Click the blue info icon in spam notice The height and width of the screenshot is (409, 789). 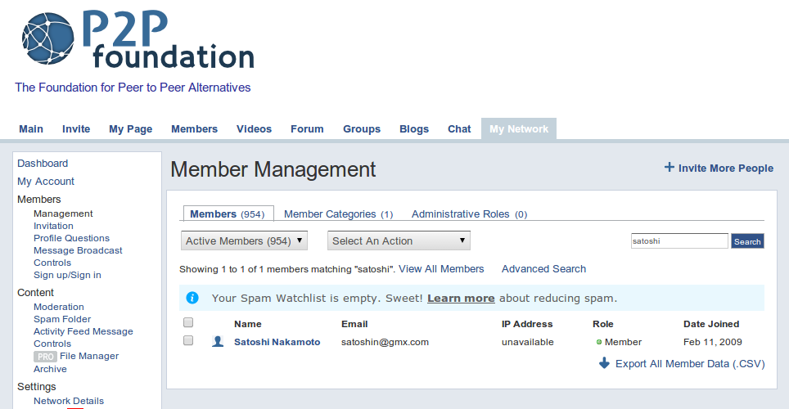pos(192,298)
